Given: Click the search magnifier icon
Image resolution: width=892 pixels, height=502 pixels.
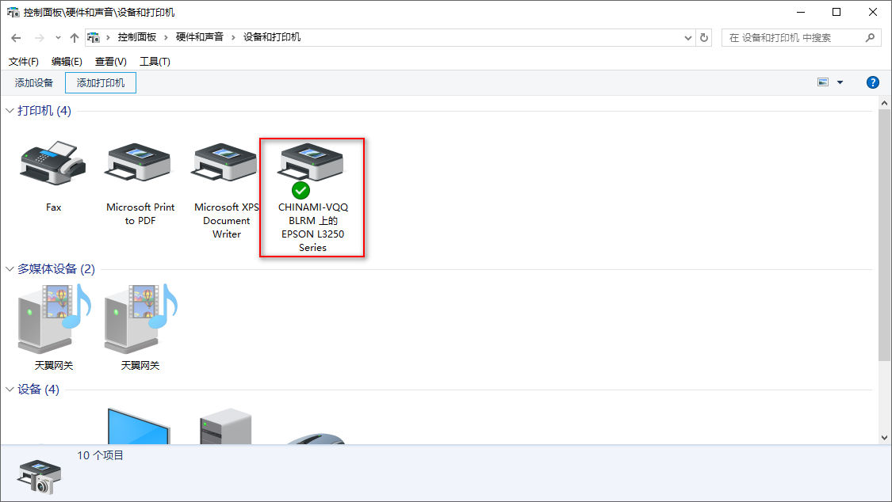Looking at the screenshot, I should tap(869, 37).
